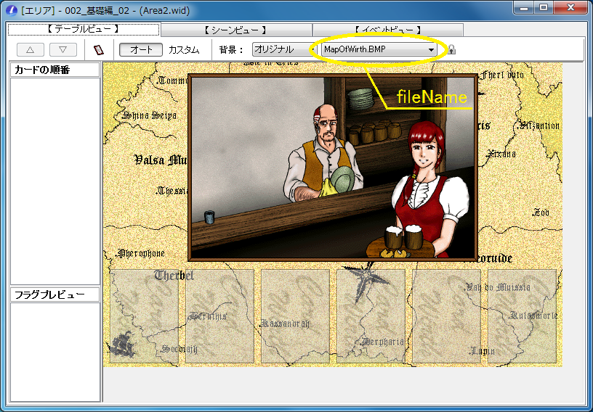Click the move-down triangle button
593x412 pixels.
pos(63,50)
